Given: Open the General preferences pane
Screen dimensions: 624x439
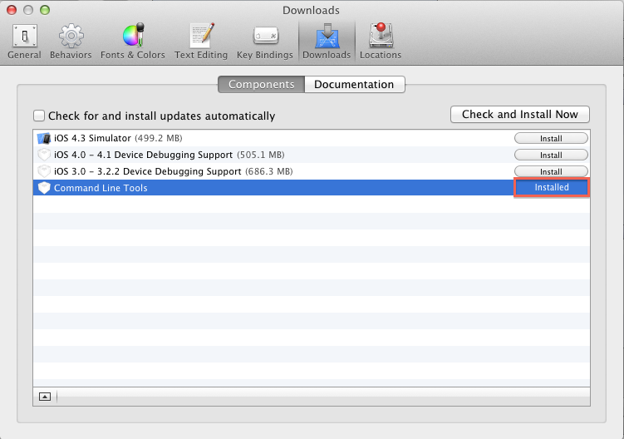Looking at the screenshot, I should [x=24, y=42].
